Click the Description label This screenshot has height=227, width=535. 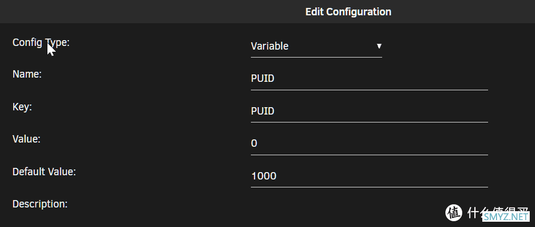(40, 204)
